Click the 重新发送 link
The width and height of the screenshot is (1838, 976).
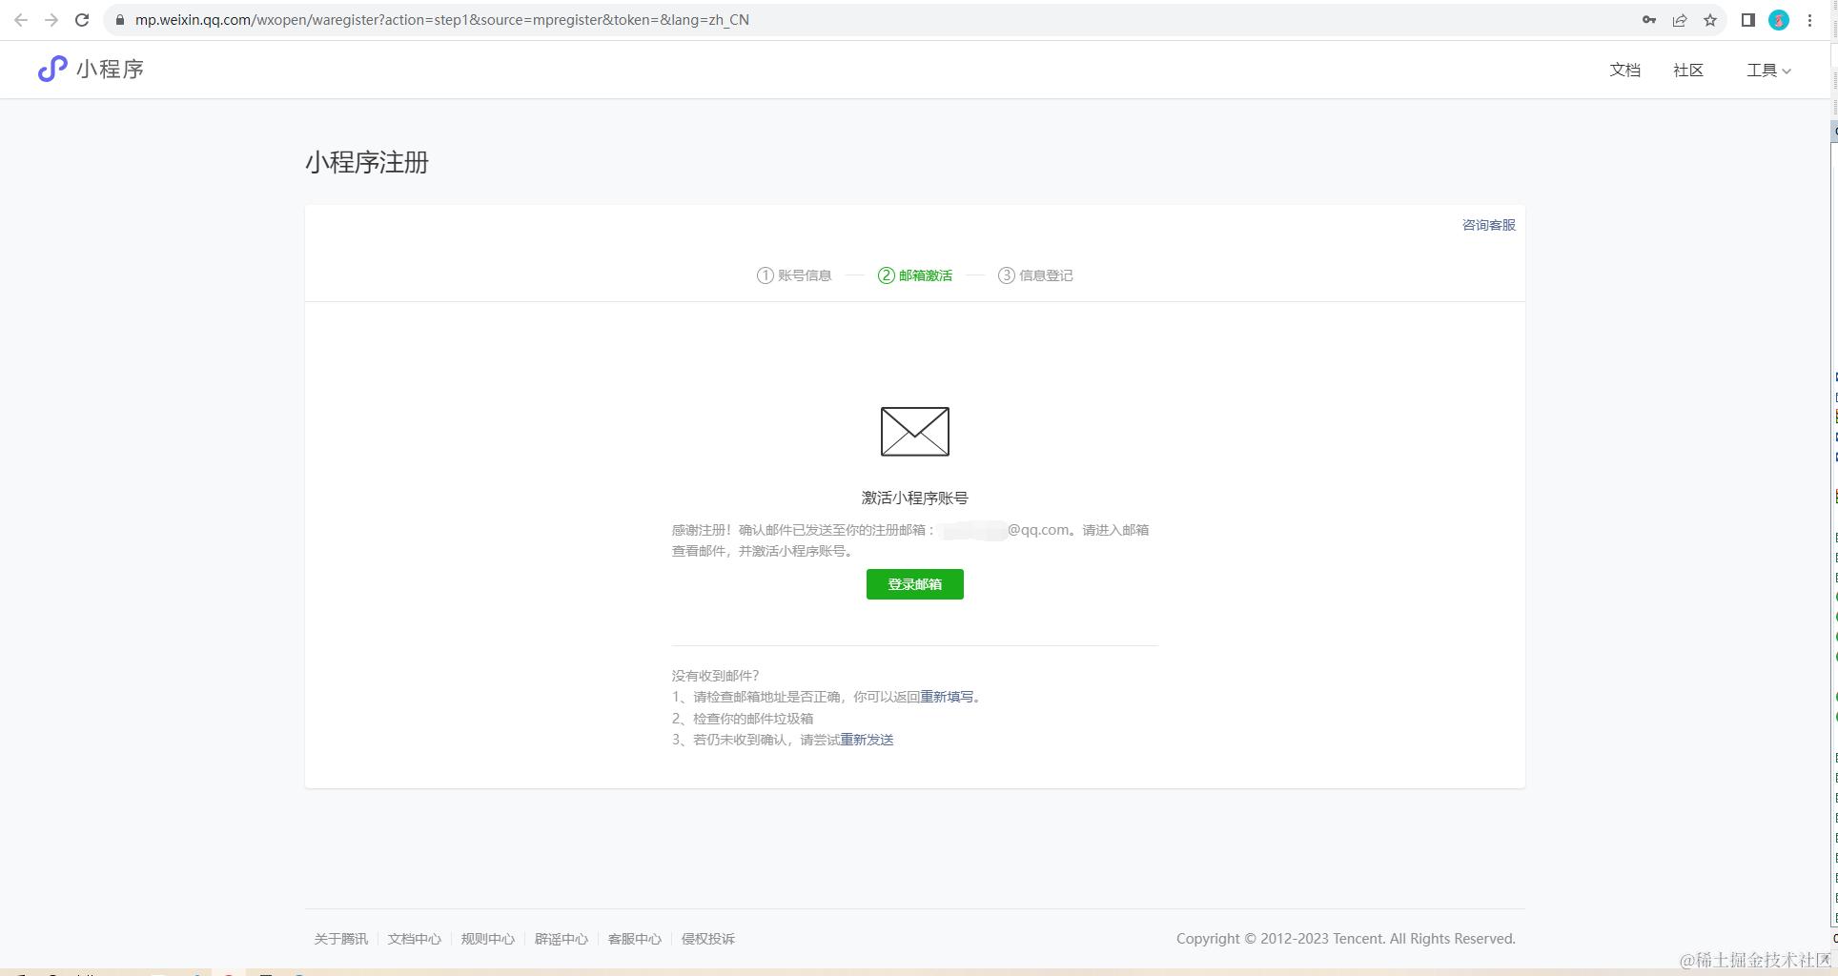tap(867, 740)
